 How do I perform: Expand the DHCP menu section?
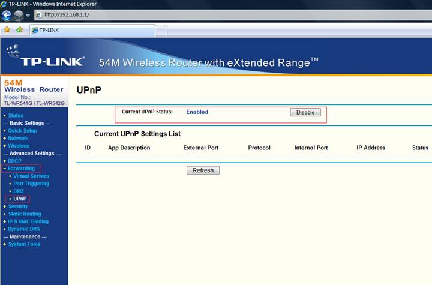[14, 161]
